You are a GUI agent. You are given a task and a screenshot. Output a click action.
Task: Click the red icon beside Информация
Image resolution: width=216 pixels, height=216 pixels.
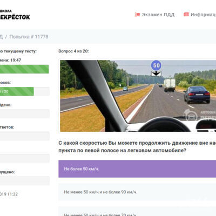(x=186, y=15)
